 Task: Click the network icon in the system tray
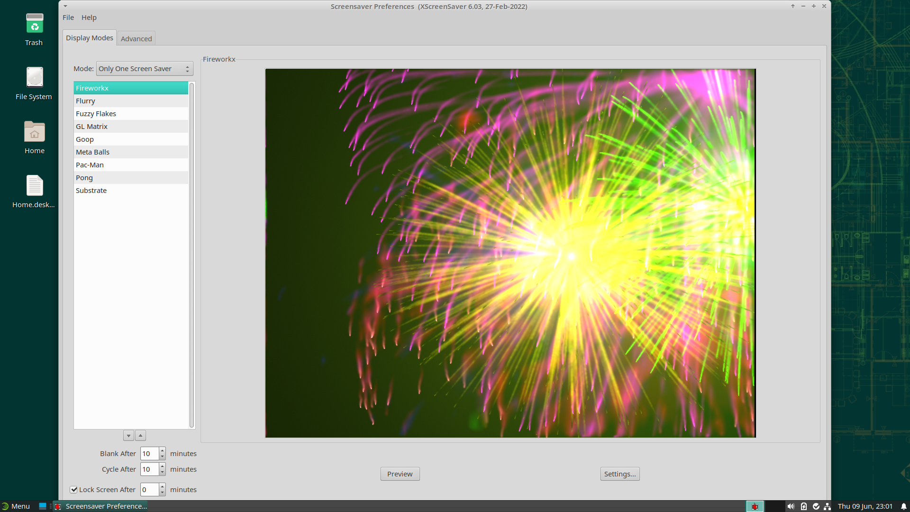pos(828,506)
